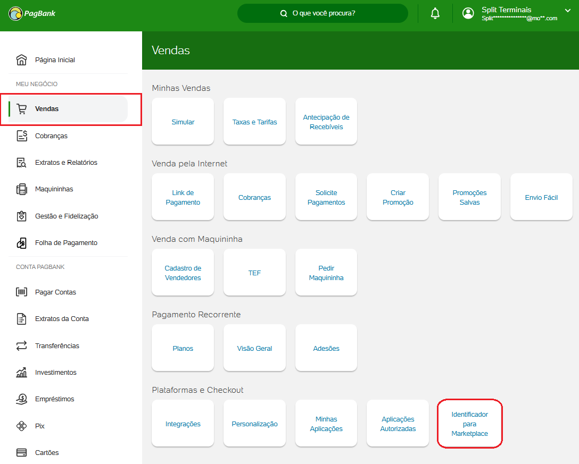Click the Empréstimos money hand icon
Viewport: 579px width, 464px height.
(21, 399)
